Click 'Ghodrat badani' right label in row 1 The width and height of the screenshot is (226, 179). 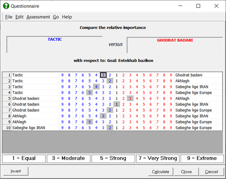tap(189, 75)
